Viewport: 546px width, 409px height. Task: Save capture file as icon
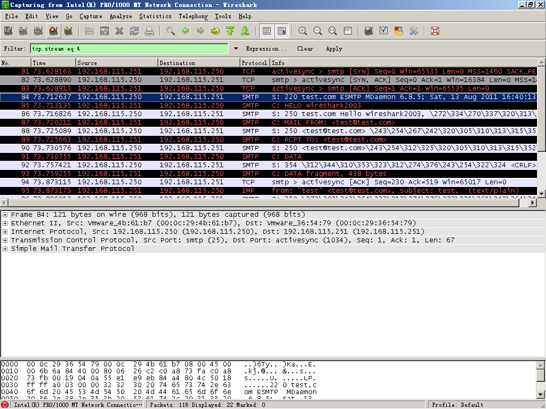click(105, 31)
